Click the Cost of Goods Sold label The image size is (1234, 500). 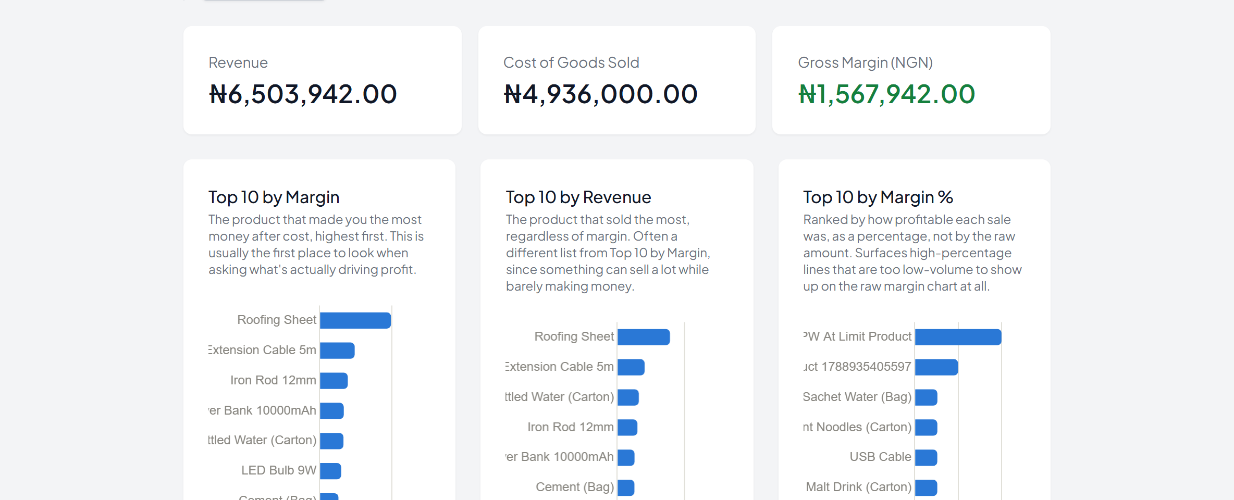click(571, 63)
